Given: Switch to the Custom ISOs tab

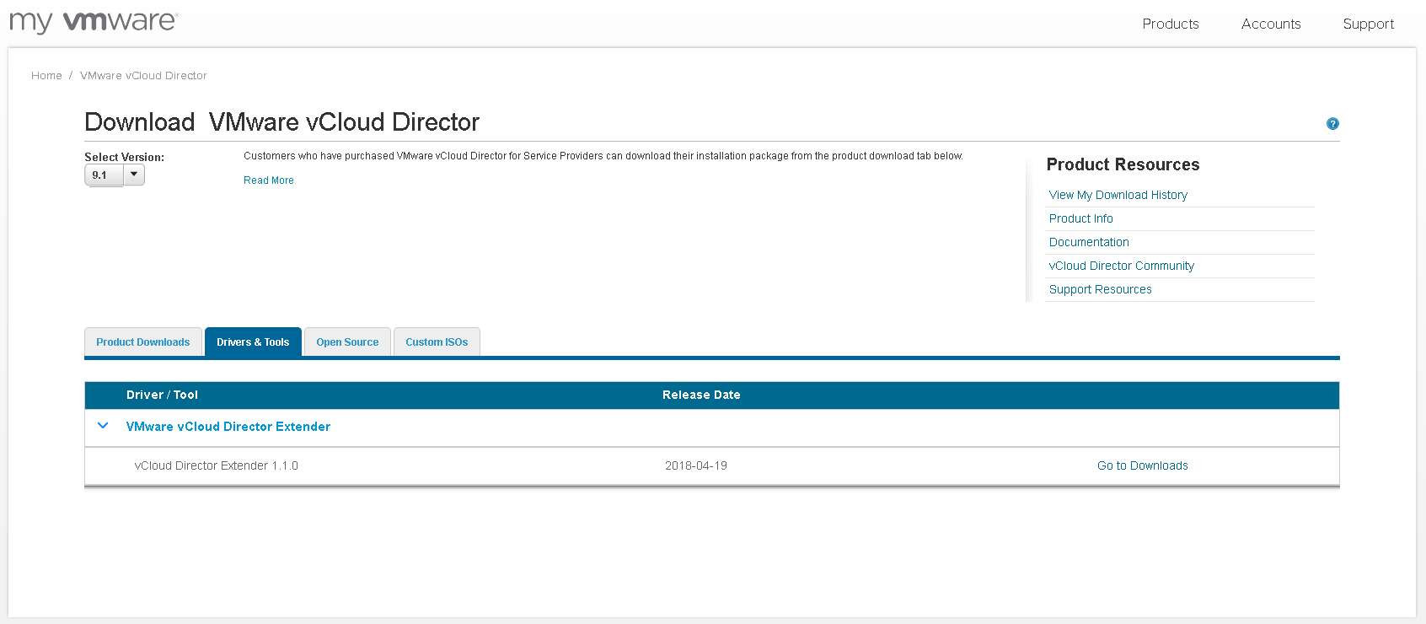Looking at the screenshot, I should tap(437, 342).
